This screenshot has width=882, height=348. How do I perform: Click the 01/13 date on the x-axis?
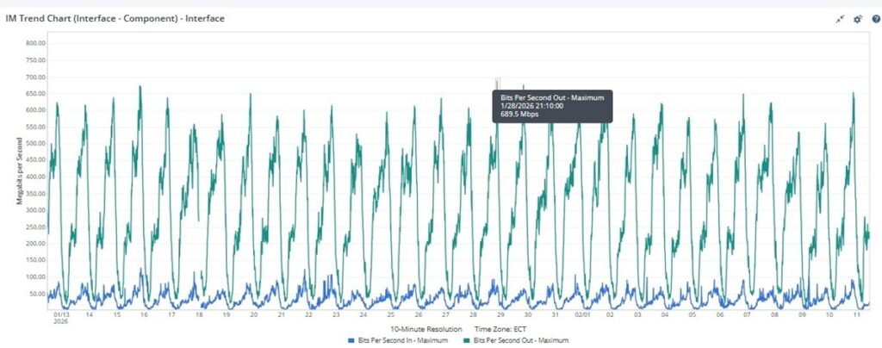click(x=60, y=315)
